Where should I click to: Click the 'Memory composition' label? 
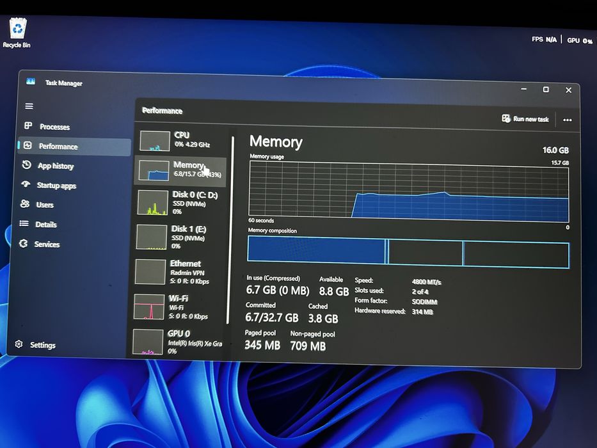point(272,230)
